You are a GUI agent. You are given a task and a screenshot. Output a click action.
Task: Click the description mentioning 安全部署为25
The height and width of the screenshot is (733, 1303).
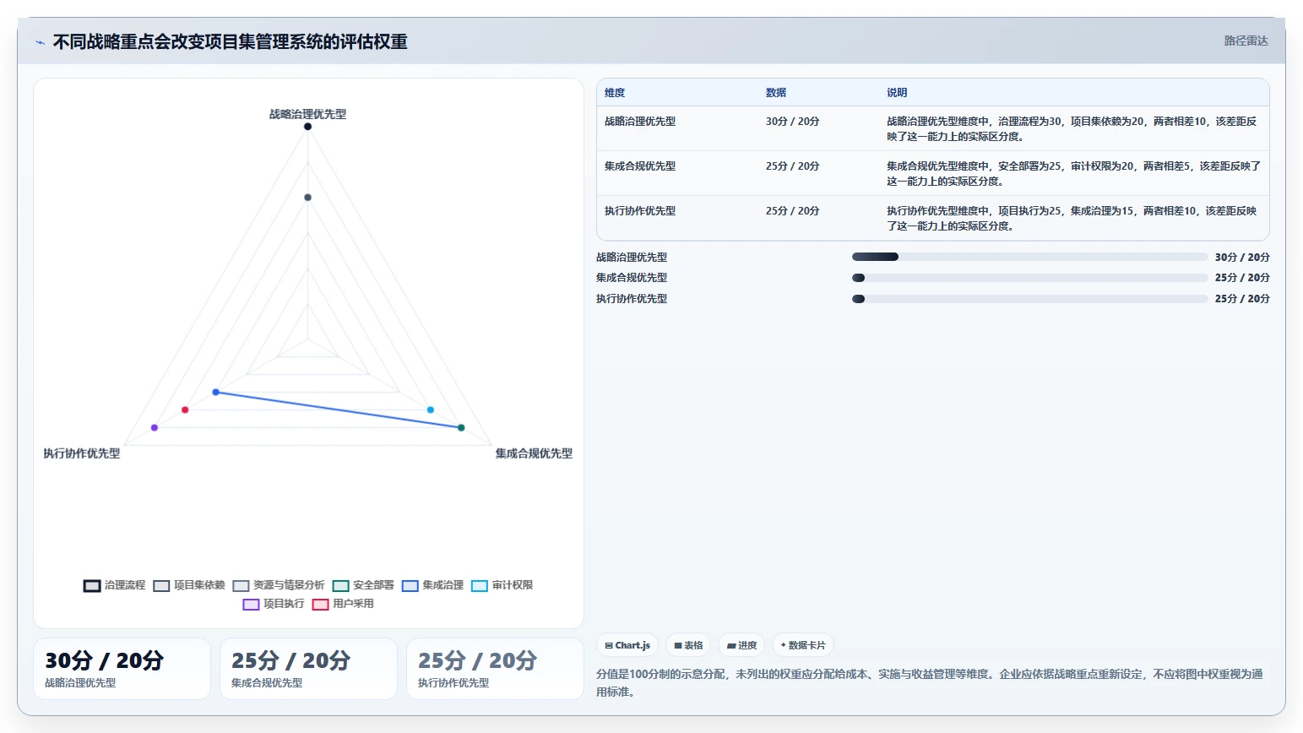click(1073, 174)
